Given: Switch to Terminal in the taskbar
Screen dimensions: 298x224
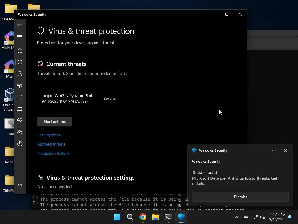Looking at the screenshot, I should point(168,217).
